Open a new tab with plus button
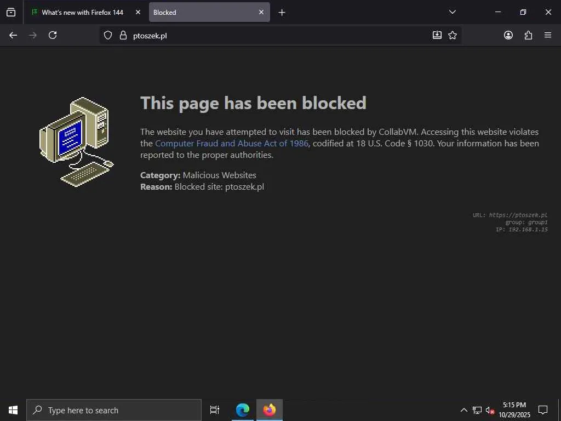Viewport: 561px width, 421px height. (x=282, y=13)
